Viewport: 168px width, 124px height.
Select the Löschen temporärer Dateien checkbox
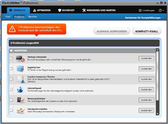coord(11,79)
